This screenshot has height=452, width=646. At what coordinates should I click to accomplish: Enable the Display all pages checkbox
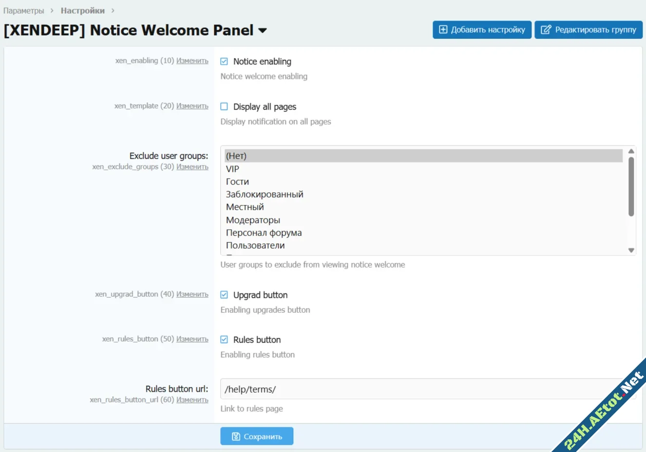224,107
